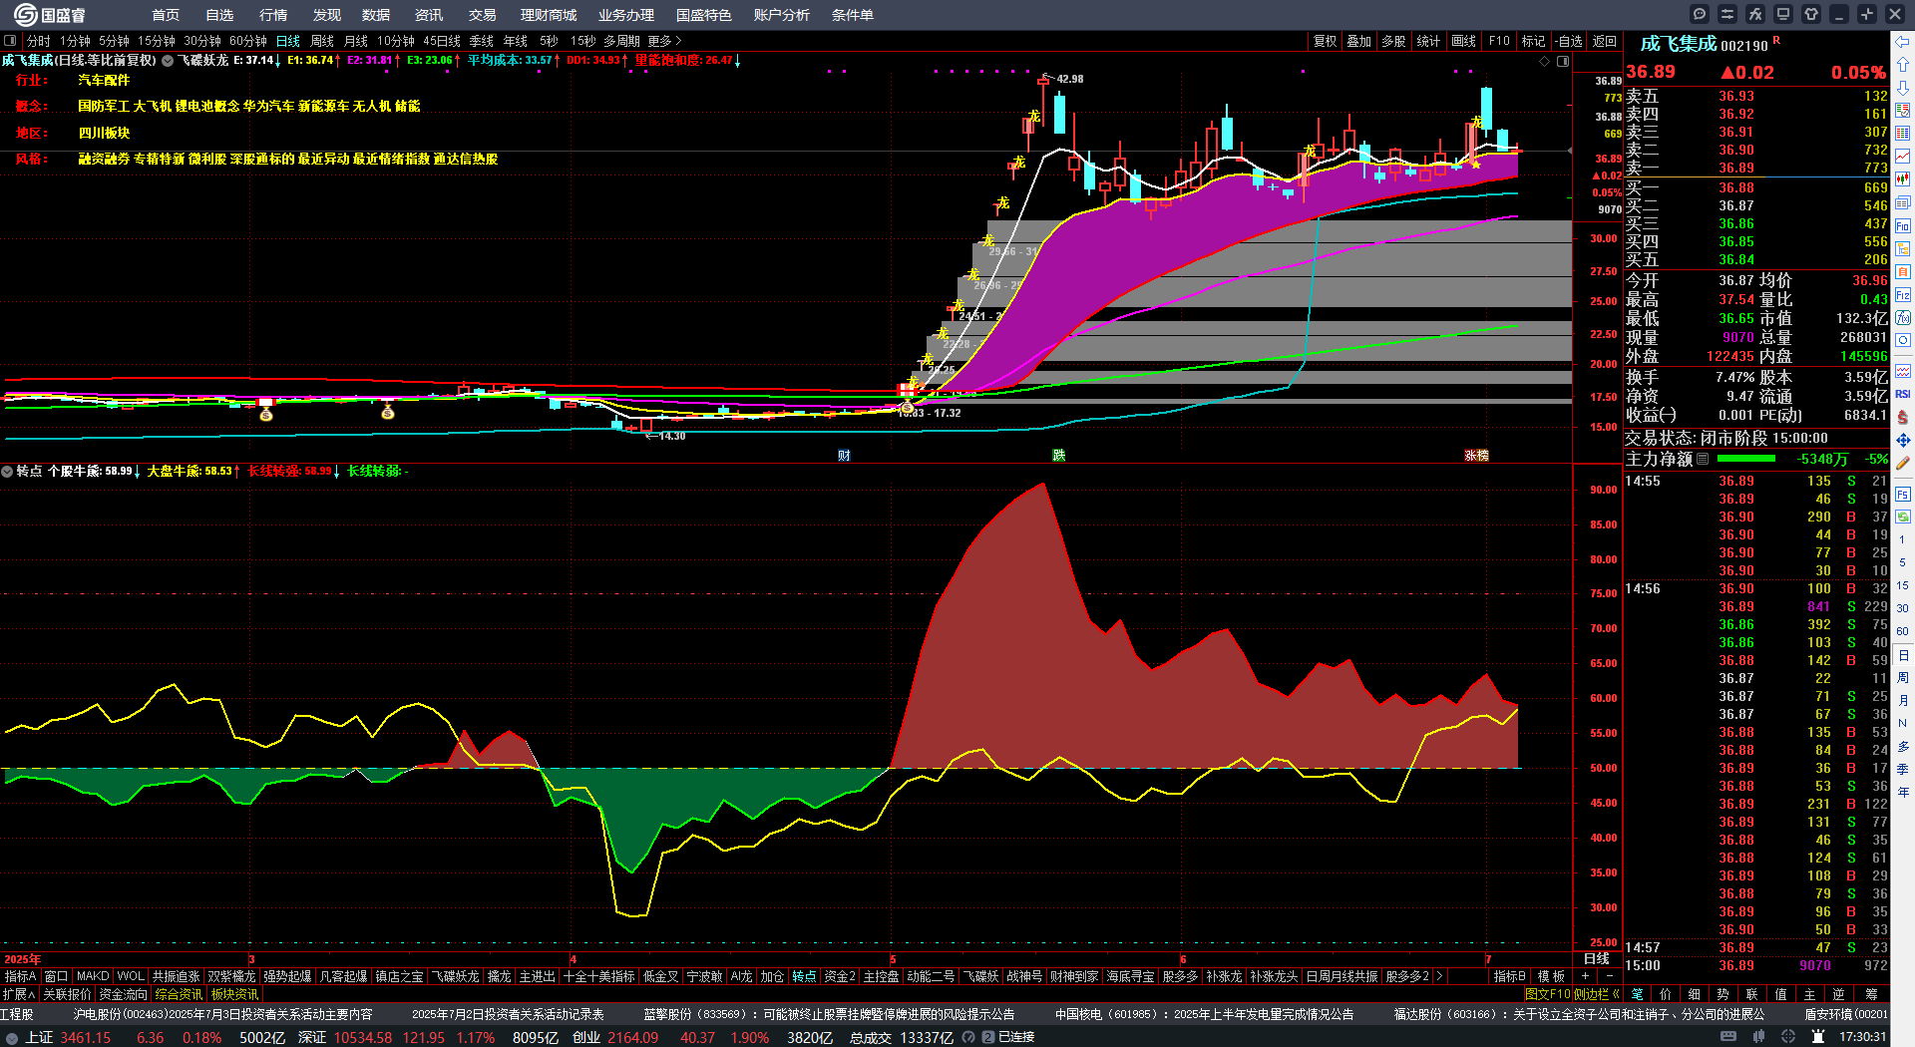Viewport: 1915px width, 1047px height.
Task: Open the 板块资讯 link
Action: coord(234,994)
